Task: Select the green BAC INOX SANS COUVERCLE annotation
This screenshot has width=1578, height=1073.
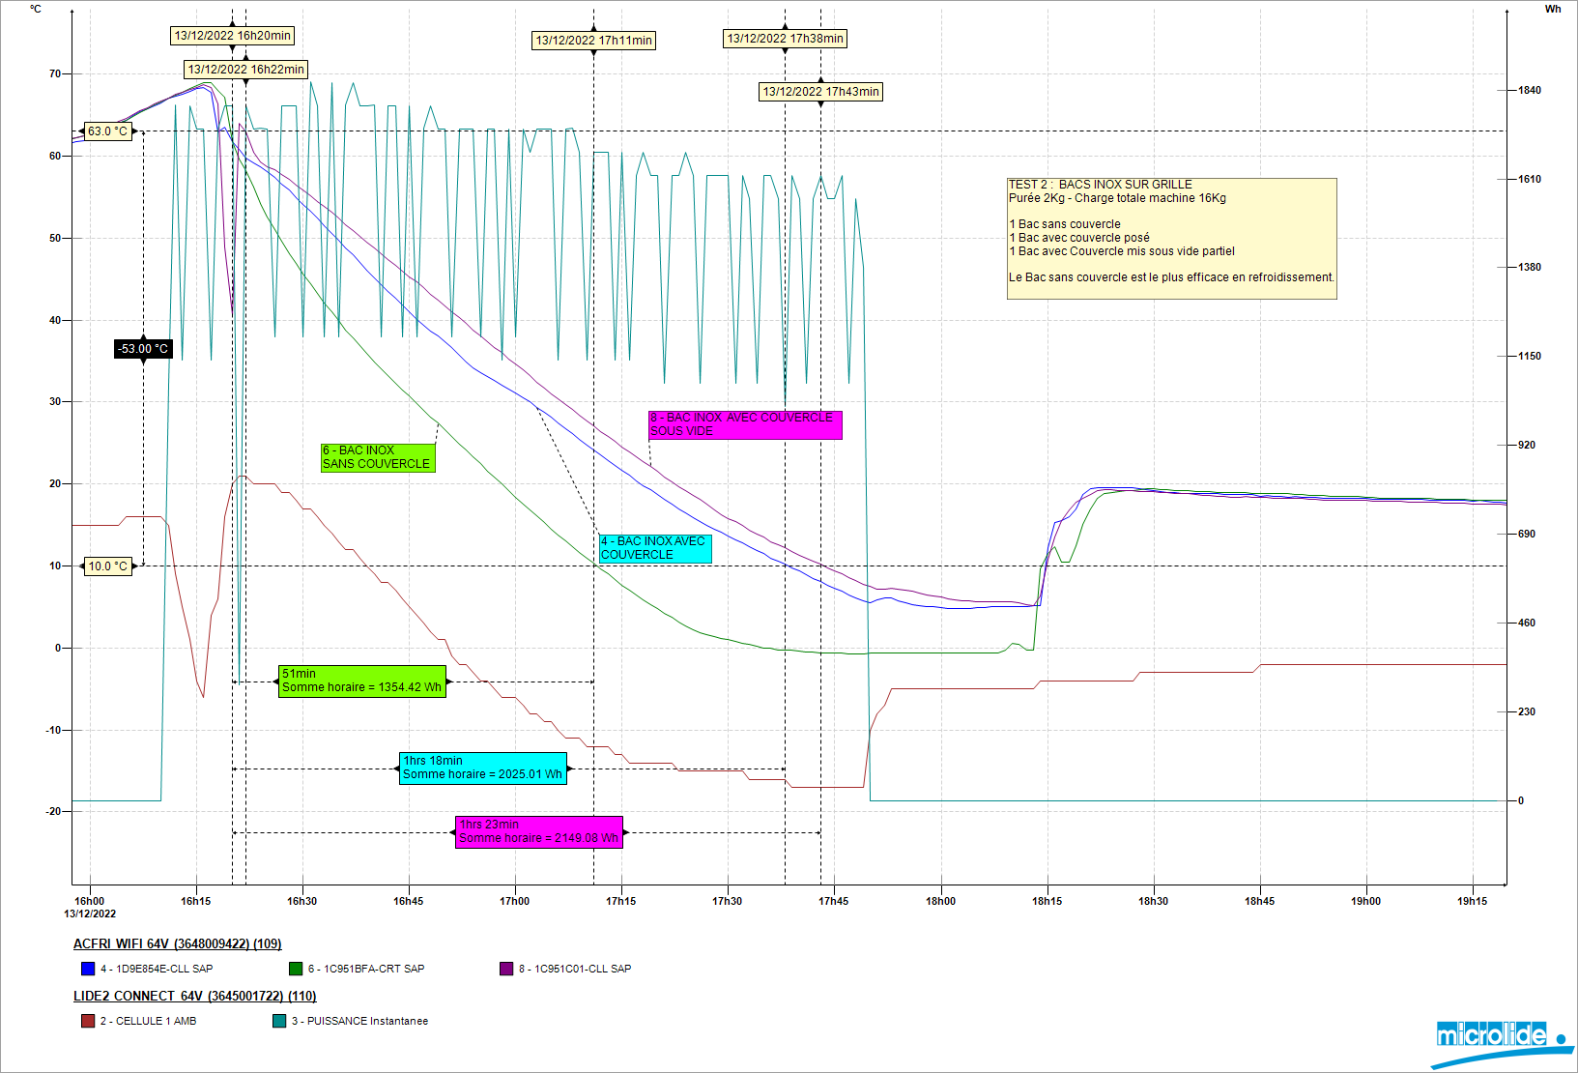Action: tap(377, 457)
